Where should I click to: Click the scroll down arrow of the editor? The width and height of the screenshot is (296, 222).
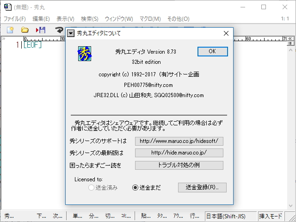[290, 206]
